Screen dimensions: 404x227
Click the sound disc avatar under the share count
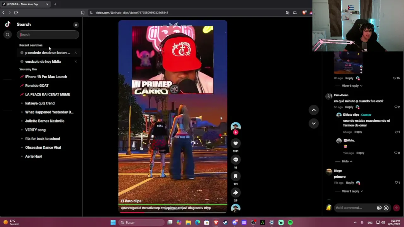(235, 208)
